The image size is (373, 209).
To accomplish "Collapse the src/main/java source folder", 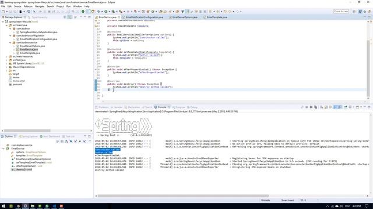I will pyautogui.click(x=6, y=25).
